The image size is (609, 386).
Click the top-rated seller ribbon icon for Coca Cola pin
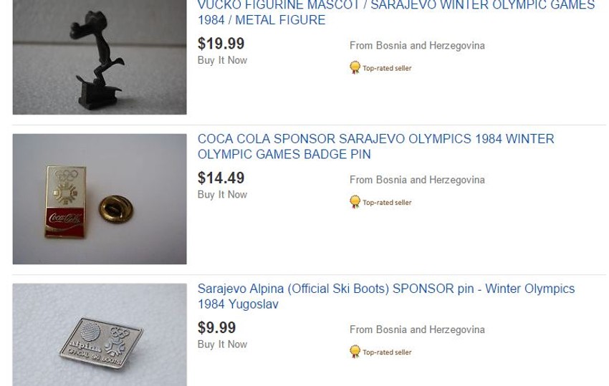point(355,202)
